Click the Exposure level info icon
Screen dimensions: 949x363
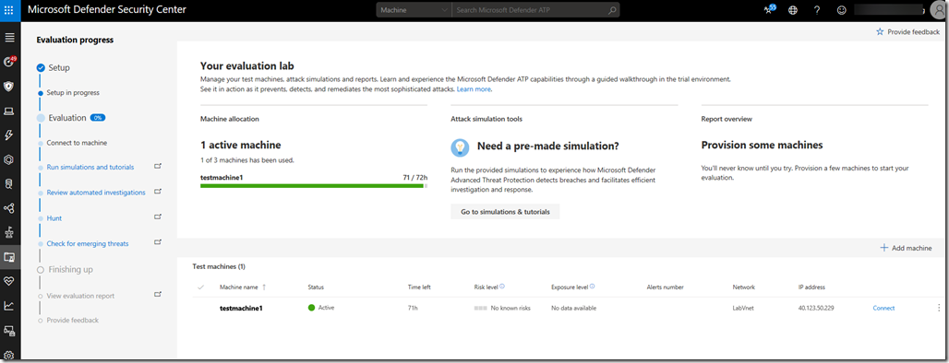tap(592, 287)
